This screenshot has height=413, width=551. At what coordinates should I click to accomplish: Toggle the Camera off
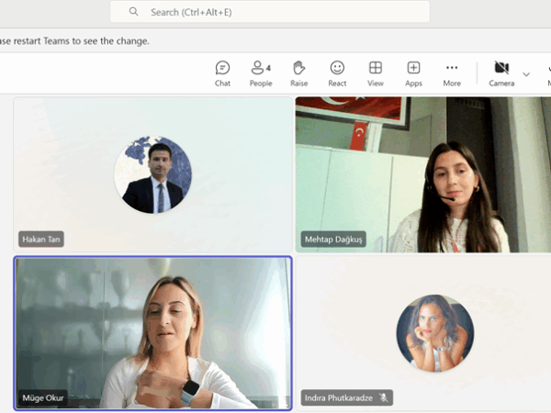click(x=501, y=73)
